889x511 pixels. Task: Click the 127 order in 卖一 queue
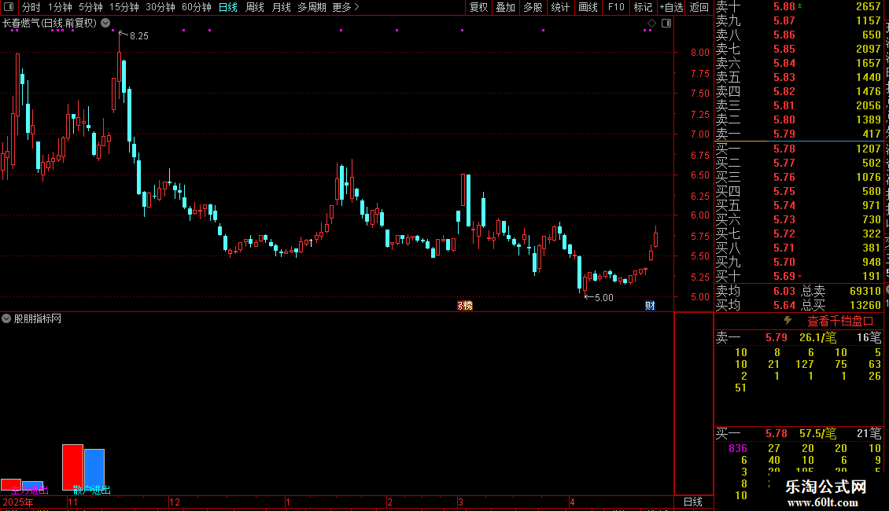coord(805,364)
